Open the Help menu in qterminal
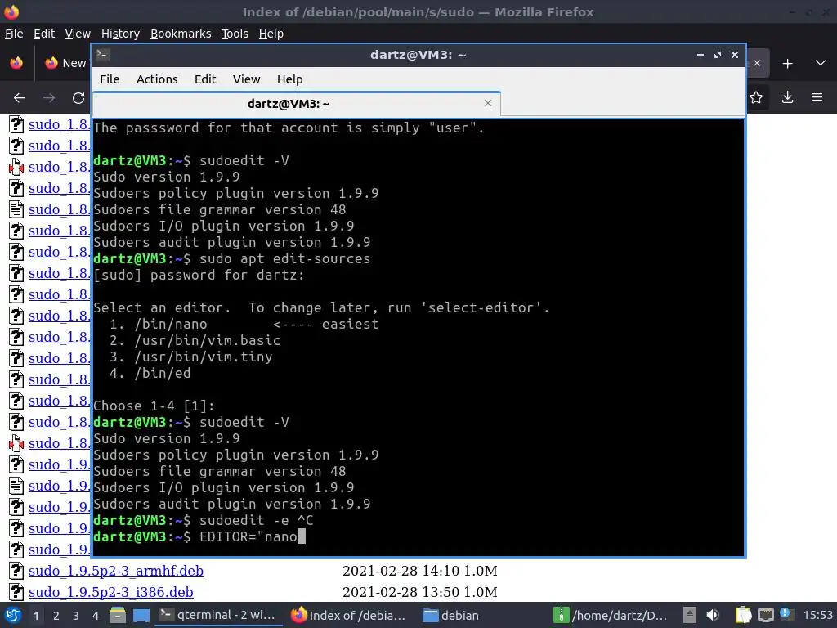Screen dimensions: 837x628 [290, 79]
